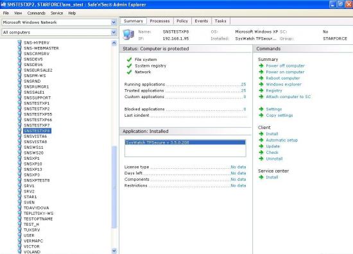
Task: Click the Attach computer to SC link
Action: (x=288, y=97)
